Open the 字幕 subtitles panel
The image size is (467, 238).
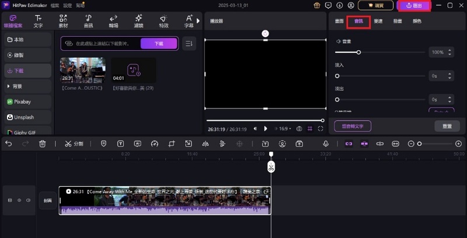pyautogui.click(x=189, y=22)
